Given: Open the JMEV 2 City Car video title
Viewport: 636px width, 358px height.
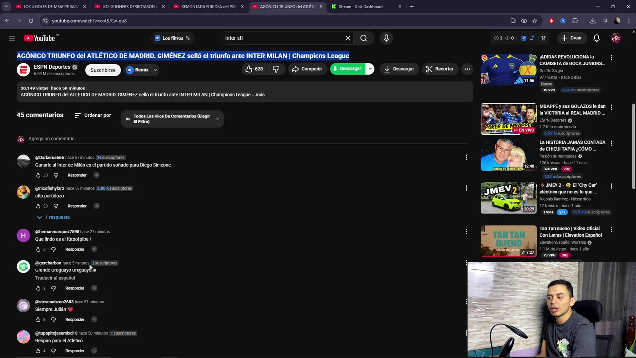Looking at the screenshot, I should 571,188.
